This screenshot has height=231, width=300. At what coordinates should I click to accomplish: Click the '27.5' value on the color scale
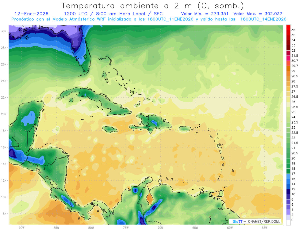pyautogui.click(x=295, y=86)
